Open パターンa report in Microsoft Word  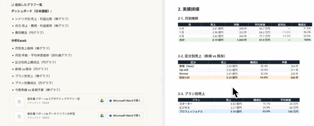pyautogui.click(x=125, y=101)
